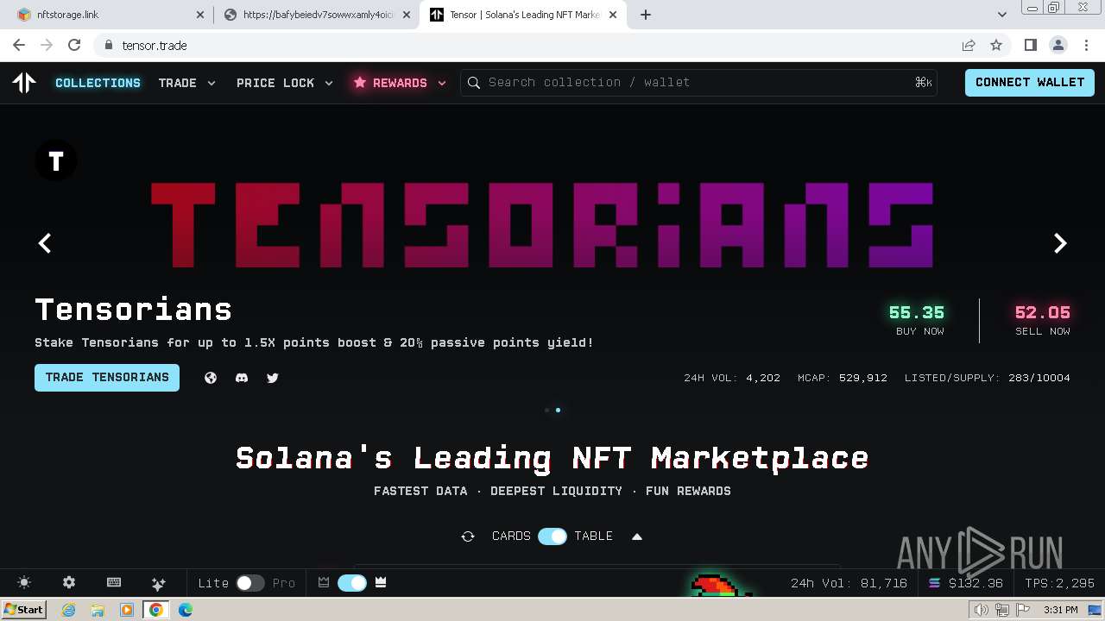
Task: Click the 24H VOL: 4,202 stat
Action: 732,378
